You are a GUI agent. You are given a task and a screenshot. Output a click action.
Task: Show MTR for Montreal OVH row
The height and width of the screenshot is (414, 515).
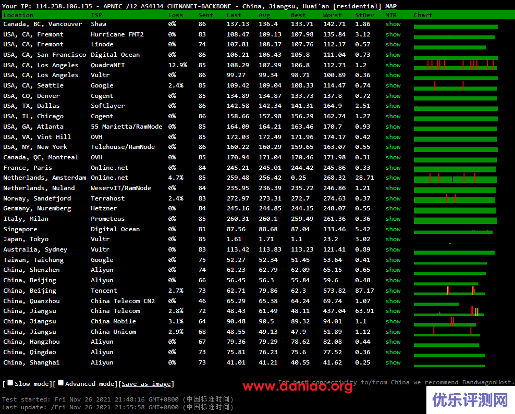tap(393, 157)
